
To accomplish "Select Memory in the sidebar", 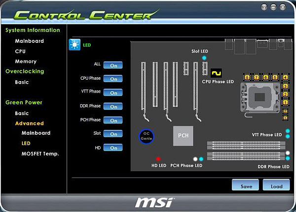I will pyautogui.click(x=26, y=61).
